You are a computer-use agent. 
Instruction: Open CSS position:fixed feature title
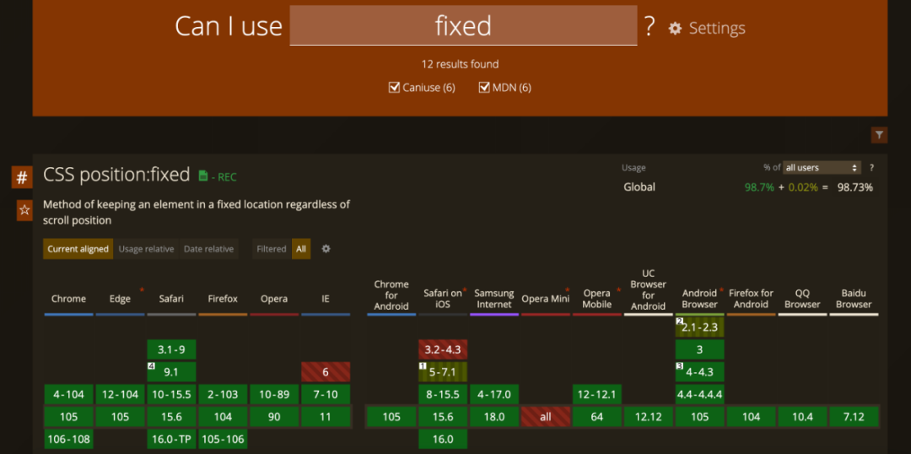point(116,175)
